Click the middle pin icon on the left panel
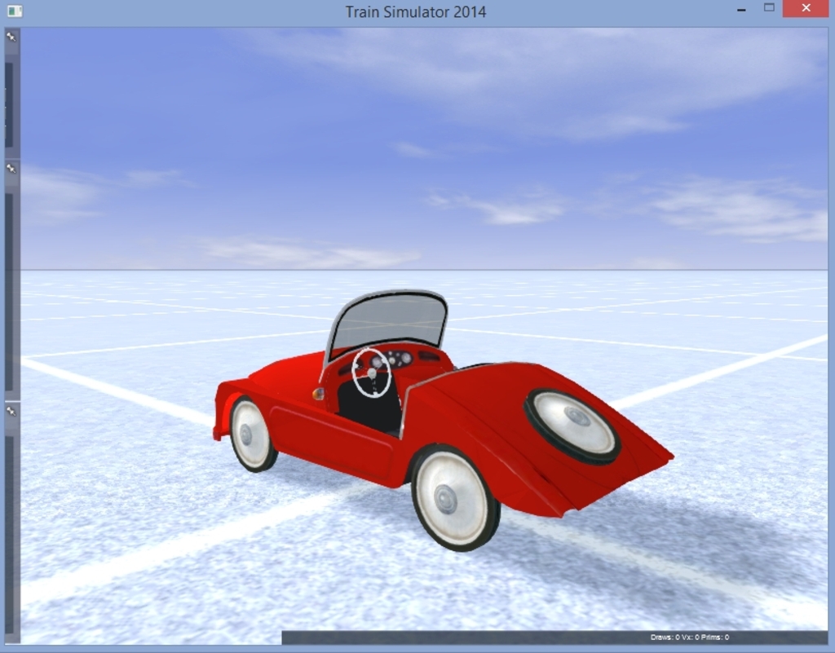The image size is (835, 653). pyautogui.click(x=11, y=169)
